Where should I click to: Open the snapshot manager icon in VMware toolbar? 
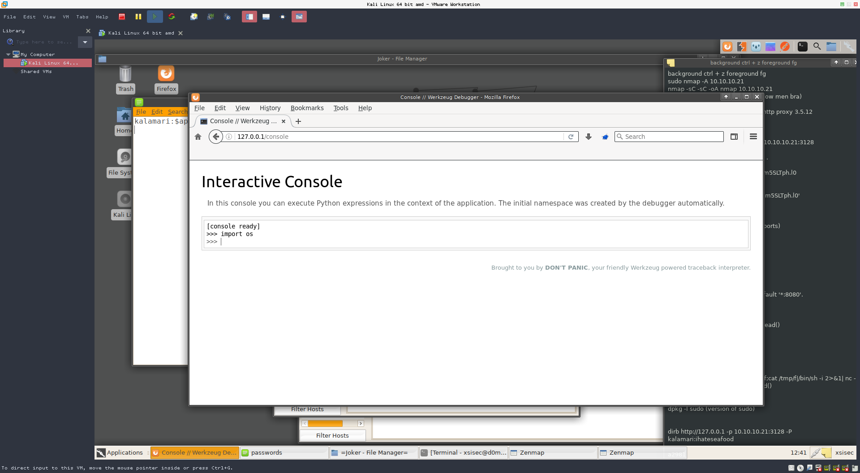(x=228, y=17)
